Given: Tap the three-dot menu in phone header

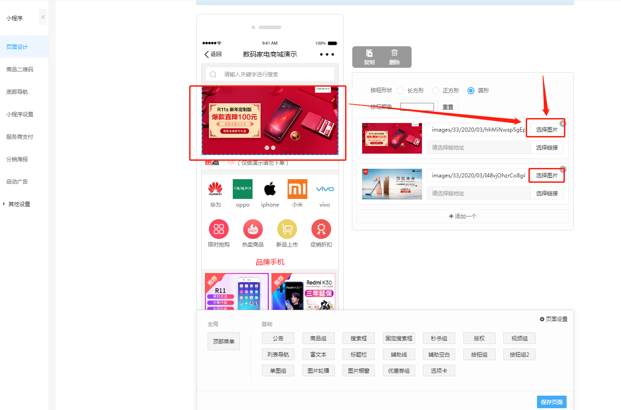Looking at the screenshot, I should pyautogui.click(x=327, y=54).
